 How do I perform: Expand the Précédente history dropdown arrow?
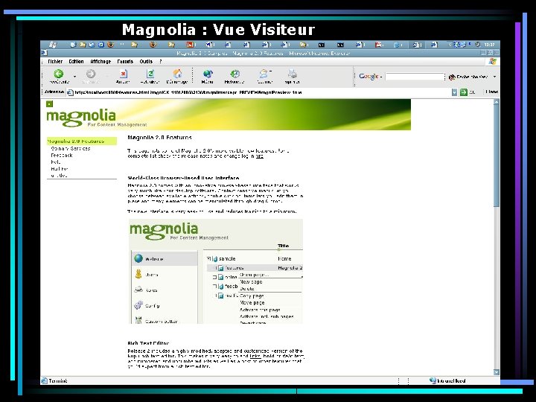click(x=74, y=77)
